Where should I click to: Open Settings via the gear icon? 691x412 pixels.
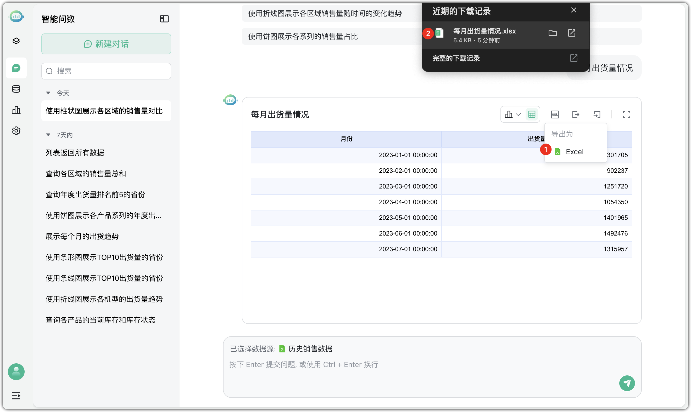pos(16,130)
